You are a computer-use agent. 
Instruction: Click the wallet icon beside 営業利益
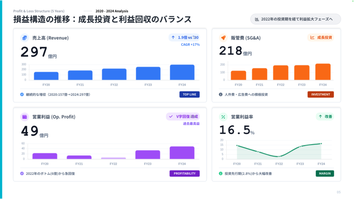tap(24, 117)
